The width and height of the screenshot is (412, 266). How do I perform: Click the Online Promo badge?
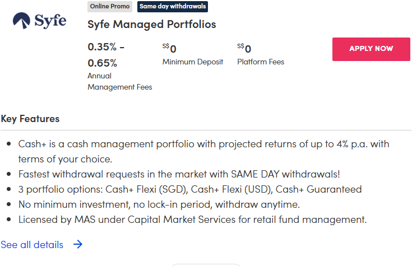(110, 7)
